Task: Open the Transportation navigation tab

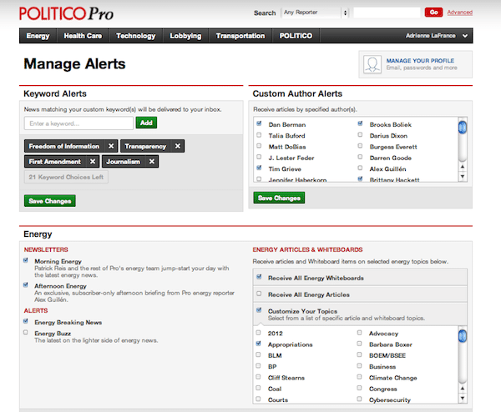Action: [x=240, y=36]
